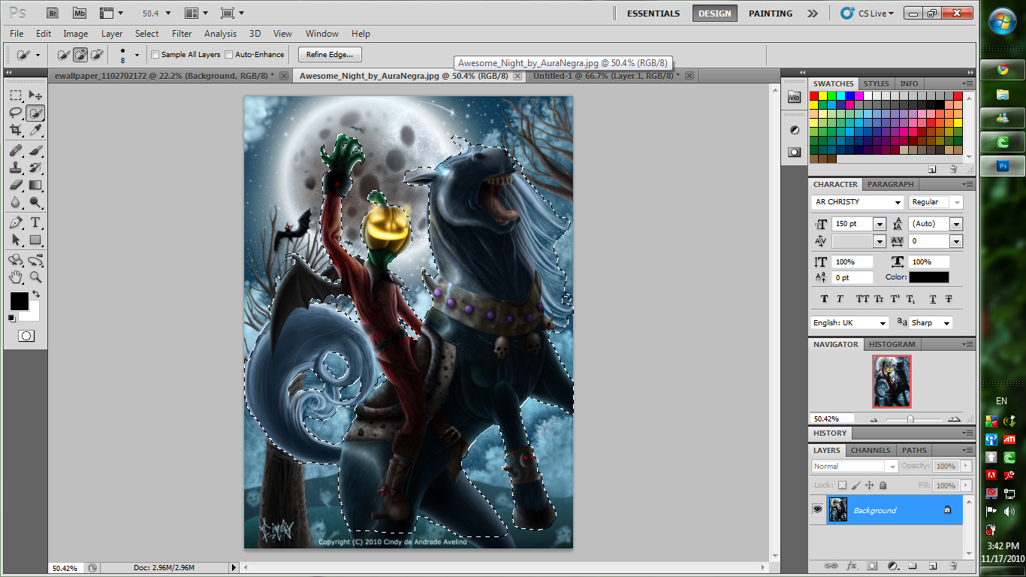Select the Pen tool

click(x=16, y=222)
